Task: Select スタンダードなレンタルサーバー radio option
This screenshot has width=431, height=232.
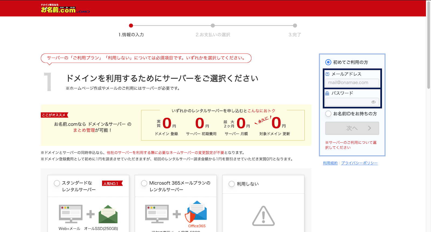Action: point(57,183)
